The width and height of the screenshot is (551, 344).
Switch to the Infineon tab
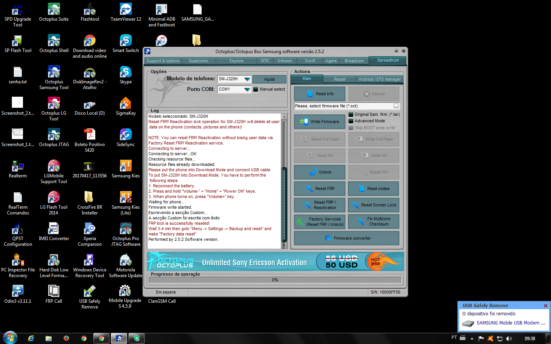coord(285,61)
